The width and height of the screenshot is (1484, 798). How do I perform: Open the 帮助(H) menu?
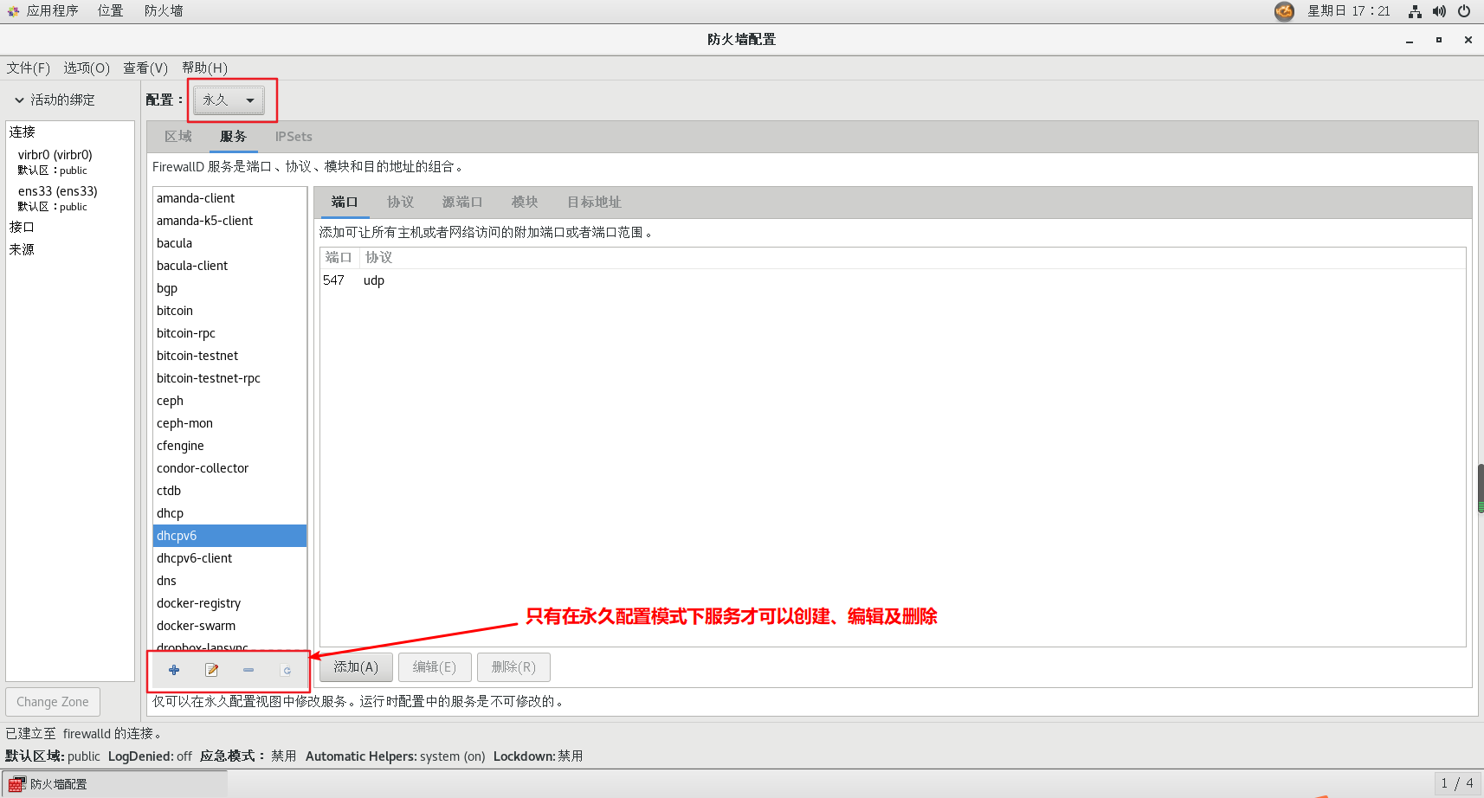pos(205,68)
